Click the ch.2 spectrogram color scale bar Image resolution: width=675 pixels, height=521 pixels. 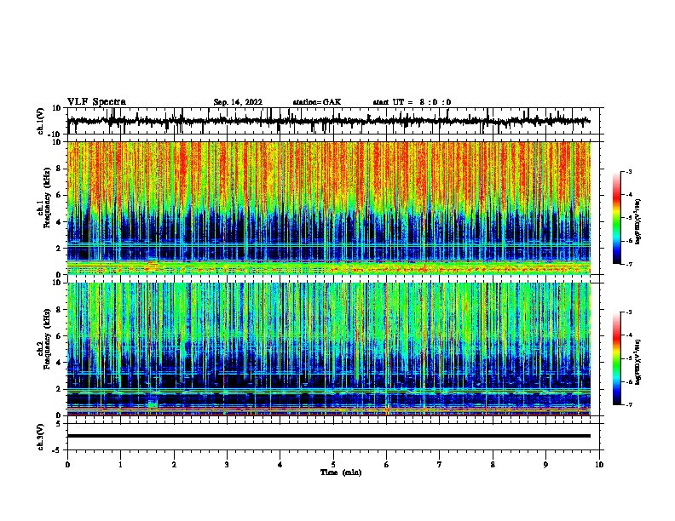tap(617, 358)
